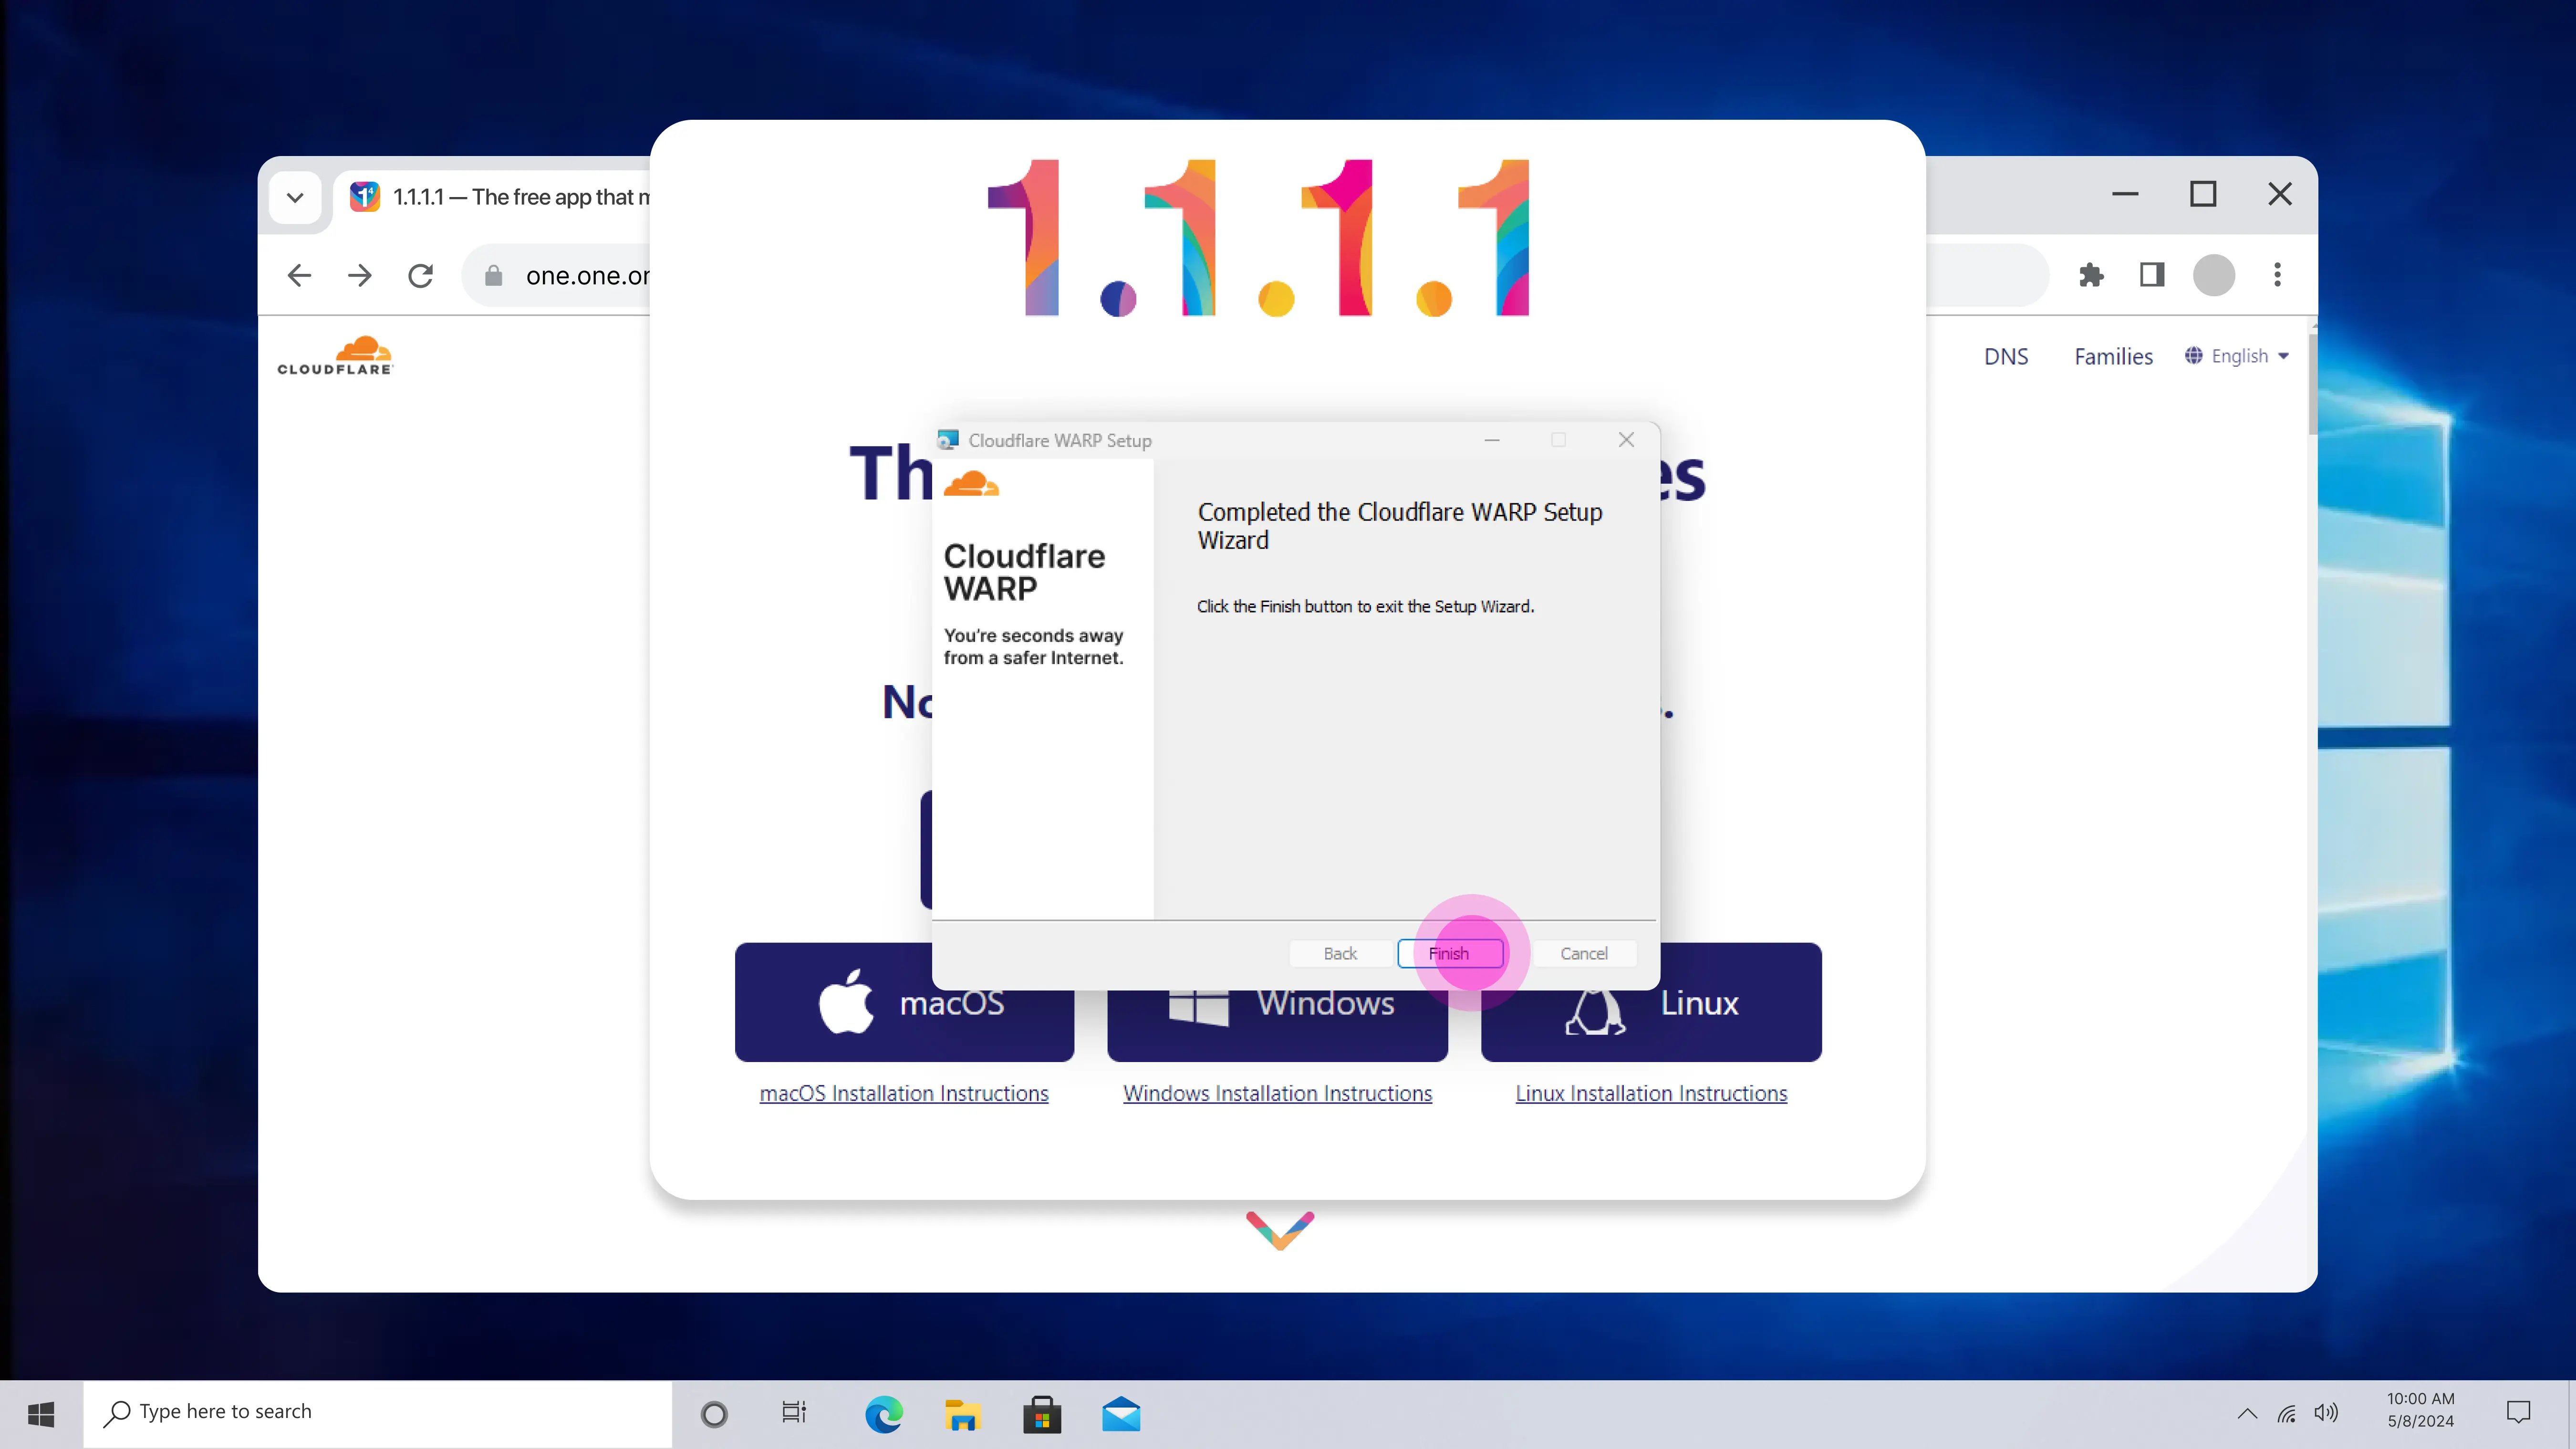Open the DNS navigation item
2576x1449 pixels.
tap(2006, 357)
